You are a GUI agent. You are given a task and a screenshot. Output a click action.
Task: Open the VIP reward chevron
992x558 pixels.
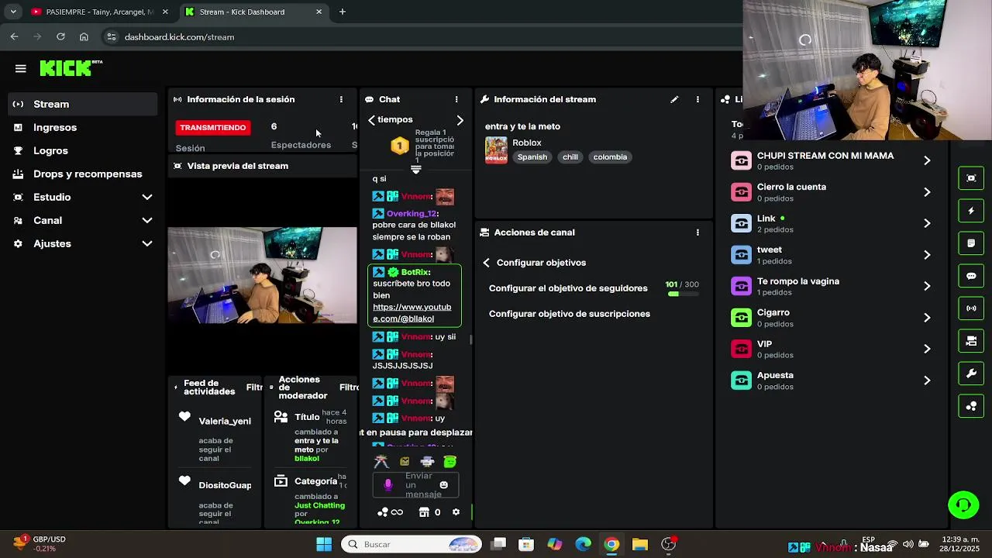[927, 349]
